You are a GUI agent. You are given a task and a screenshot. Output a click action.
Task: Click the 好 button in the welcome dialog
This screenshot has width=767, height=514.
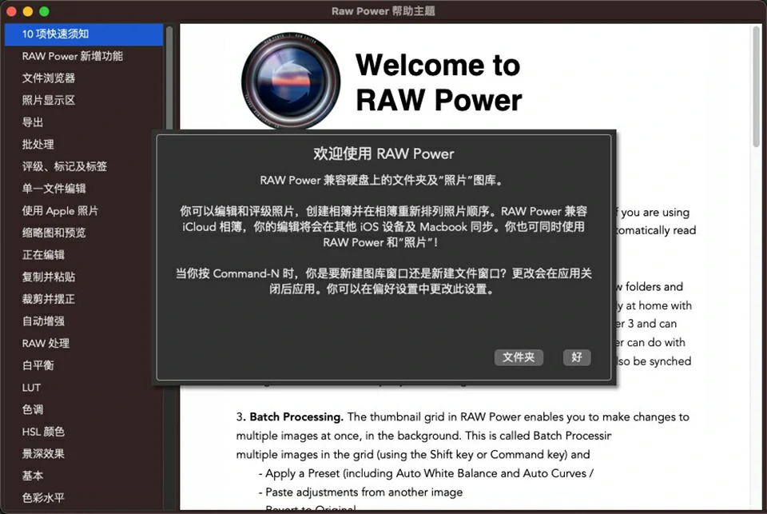pos(577,357)
